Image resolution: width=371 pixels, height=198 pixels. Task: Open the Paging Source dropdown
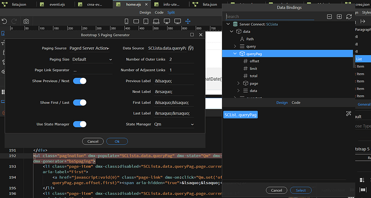[x=89, y=48]
